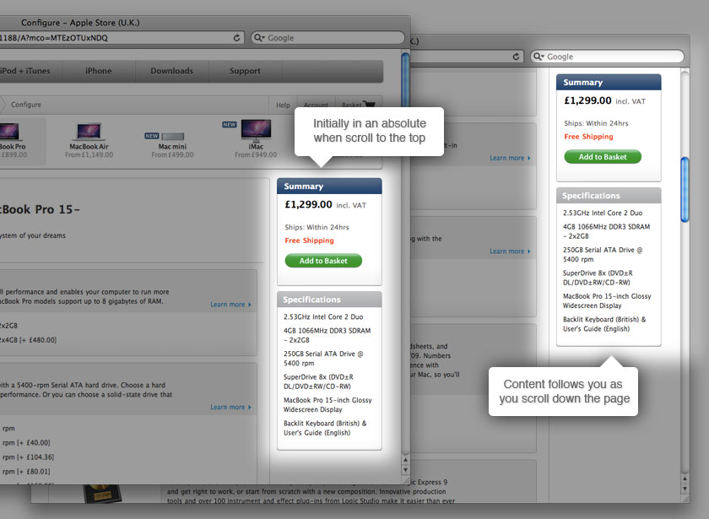Click the rpm [+ £104.36] drive option

click(28, 457)
